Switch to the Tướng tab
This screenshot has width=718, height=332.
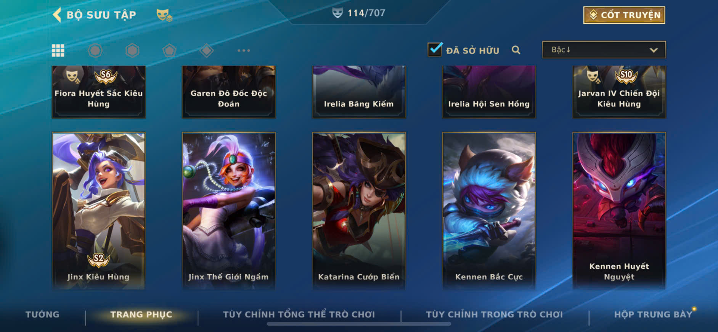[x=42, y=314]
